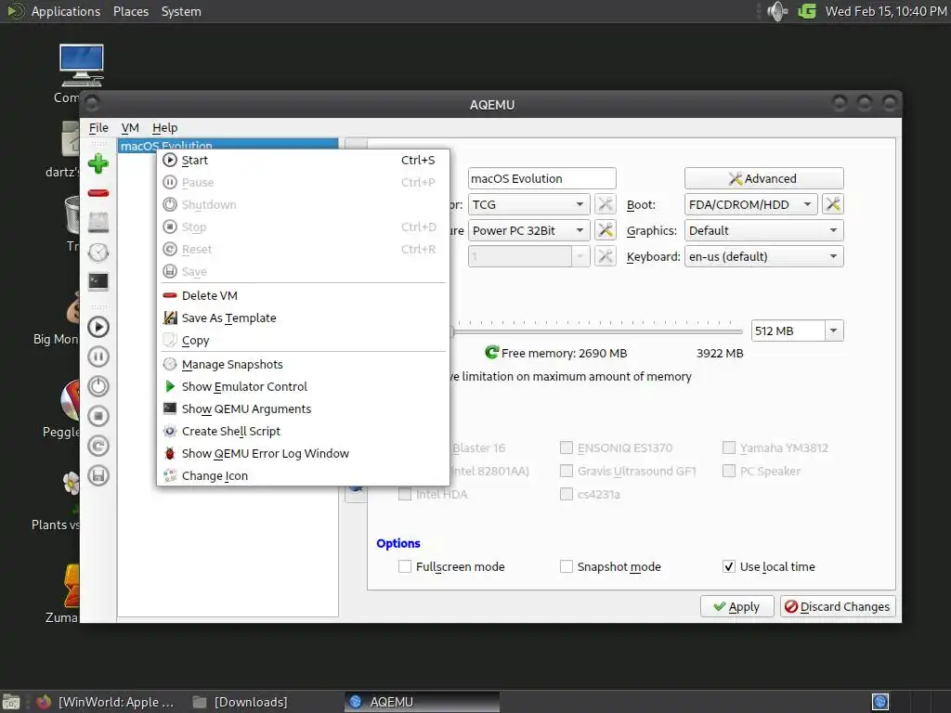Uncheck Use local time checkbox
The image size is (951, 713).
(728, 566)
